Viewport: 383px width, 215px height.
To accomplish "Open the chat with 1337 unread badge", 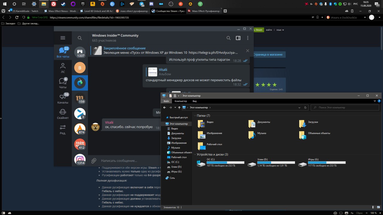I will 80,52.
